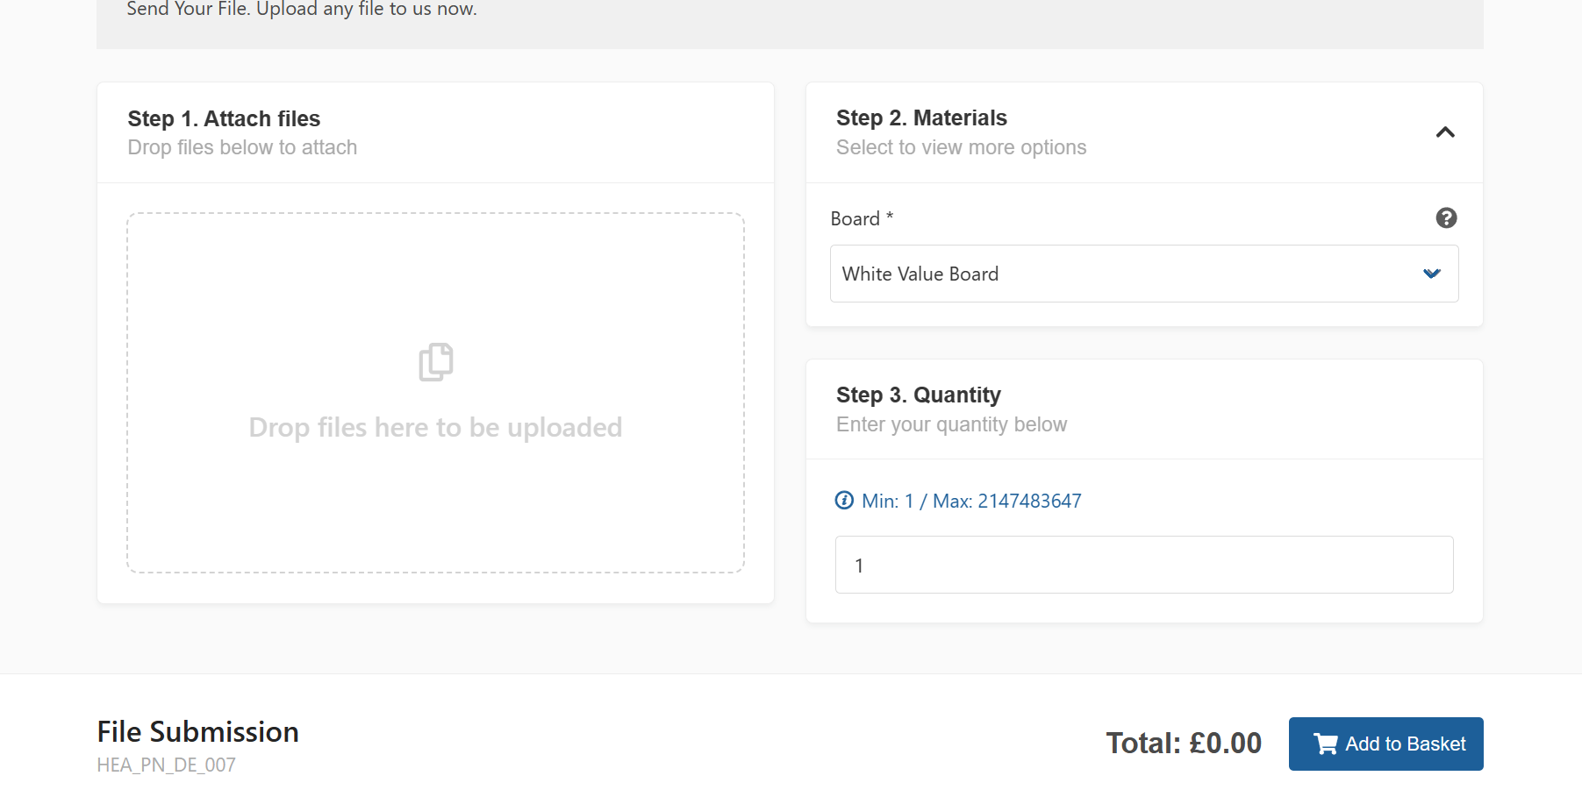Click the file copy icon in drop zone
Image resolution: width=1582 pixels, height=790 pixels.
[x=436, y=362]
